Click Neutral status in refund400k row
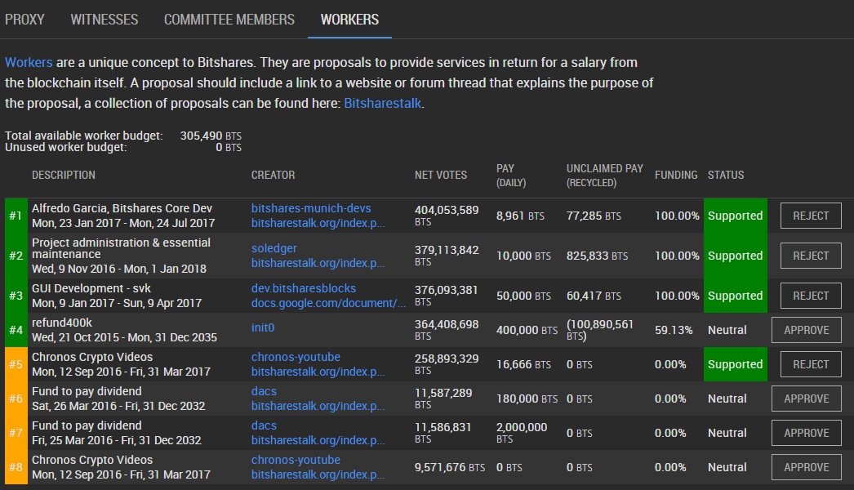 [727, 330]
